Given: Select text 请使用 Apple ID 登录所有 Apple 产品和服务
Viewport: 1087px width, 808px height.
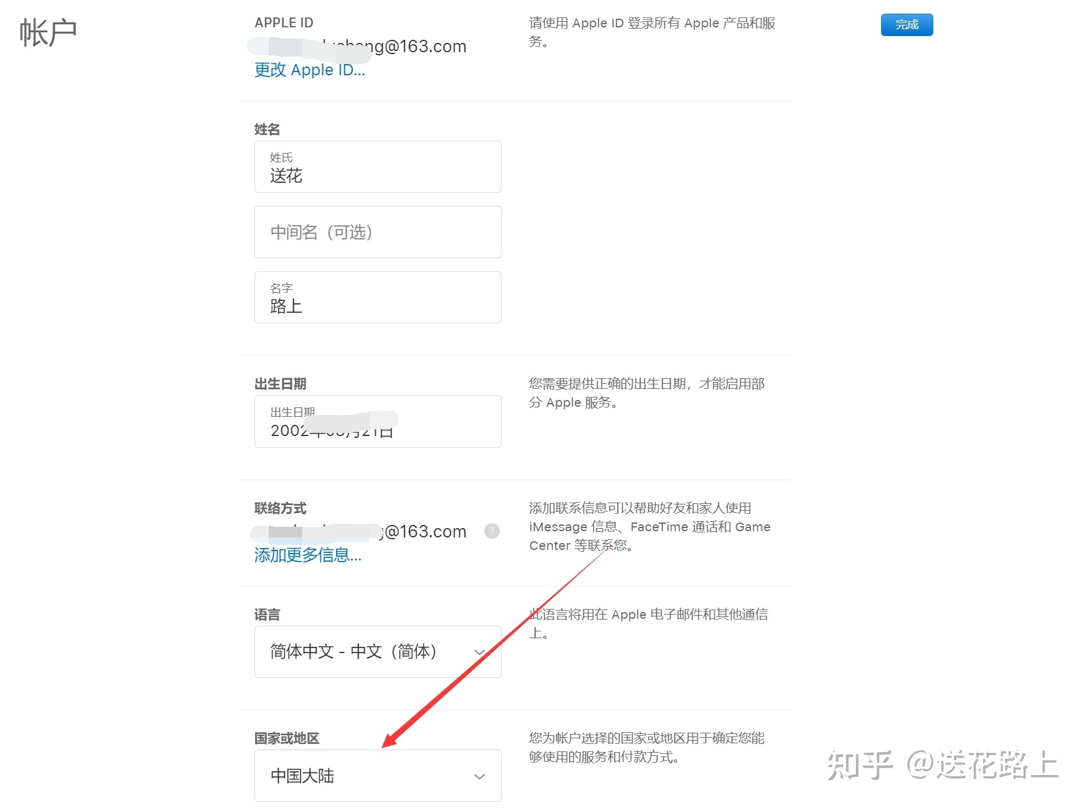Looking at the screenshot, I should click(x=653, y=32).
